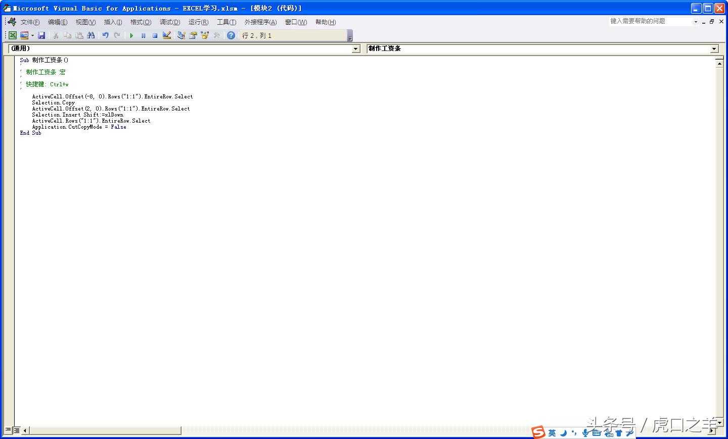Click the vertical scrollbar up arrow
728x439 pixels.
click(719, 63)
